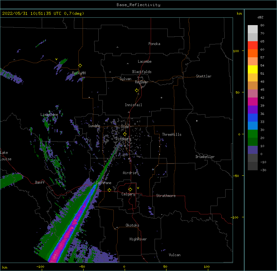Click the white asterisk east of Innisfail
Image resolution: width=277 pixels, height=271 pixels.
161,98
